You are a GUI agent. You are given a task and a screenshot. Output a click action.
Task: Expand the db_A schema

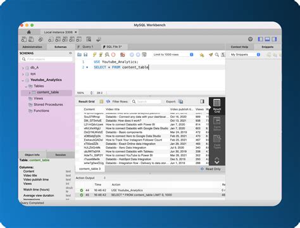tap(23, 68)
